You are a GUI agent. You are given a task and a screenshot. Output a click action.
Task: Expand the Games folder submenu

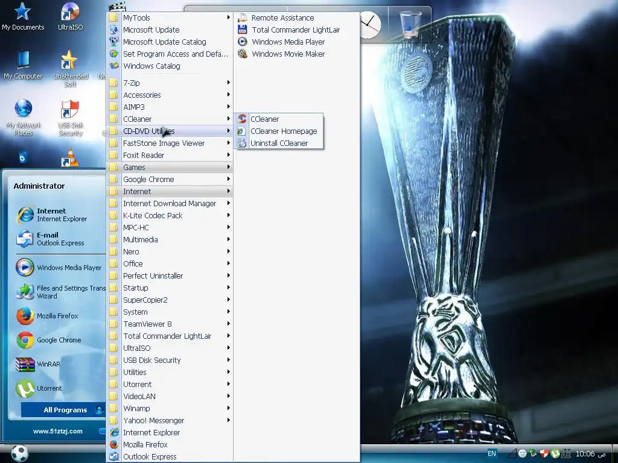pos(170,168)
